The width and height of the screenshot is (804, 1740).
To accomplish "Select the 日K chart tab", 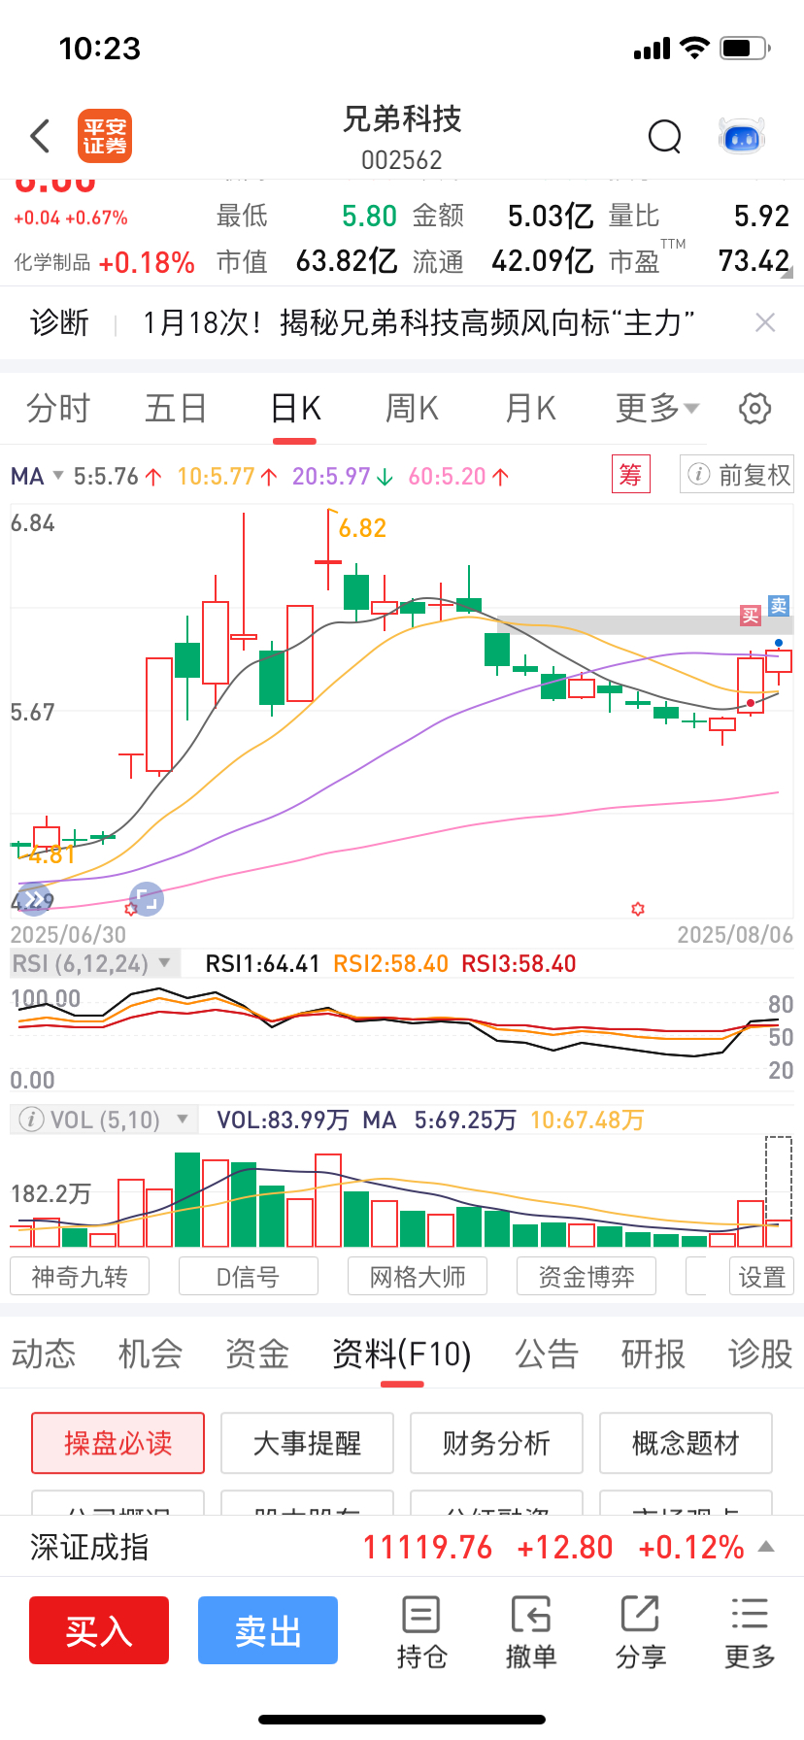I will [x=295, y=409].
